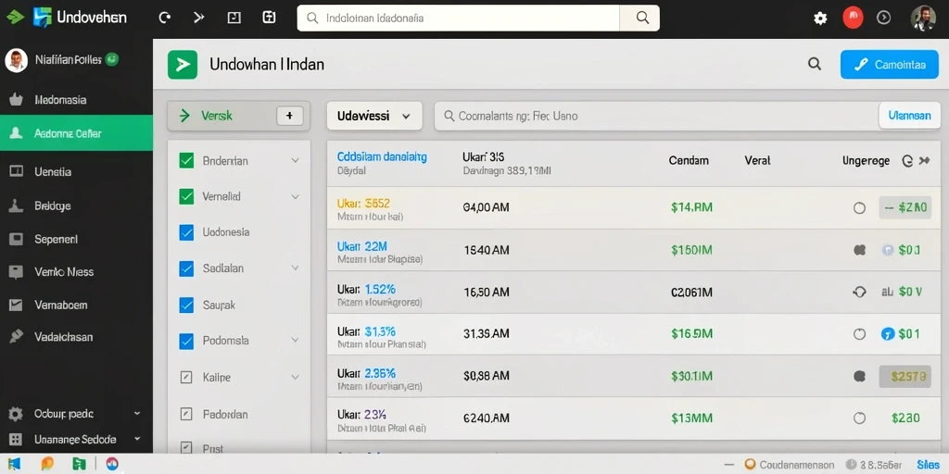Click the blue Camaintaa button
Image resolution: width=949 pixels, height=474 pixels.
pyautogui.click(x=889, y=65)
